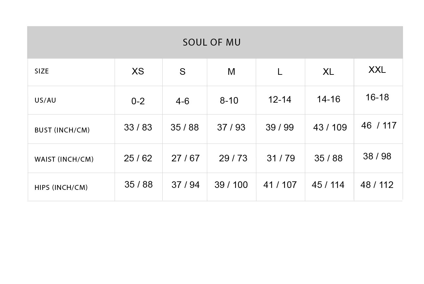424x284 pixels.
Task: Click the M size column header
Action: pos(231,71)
